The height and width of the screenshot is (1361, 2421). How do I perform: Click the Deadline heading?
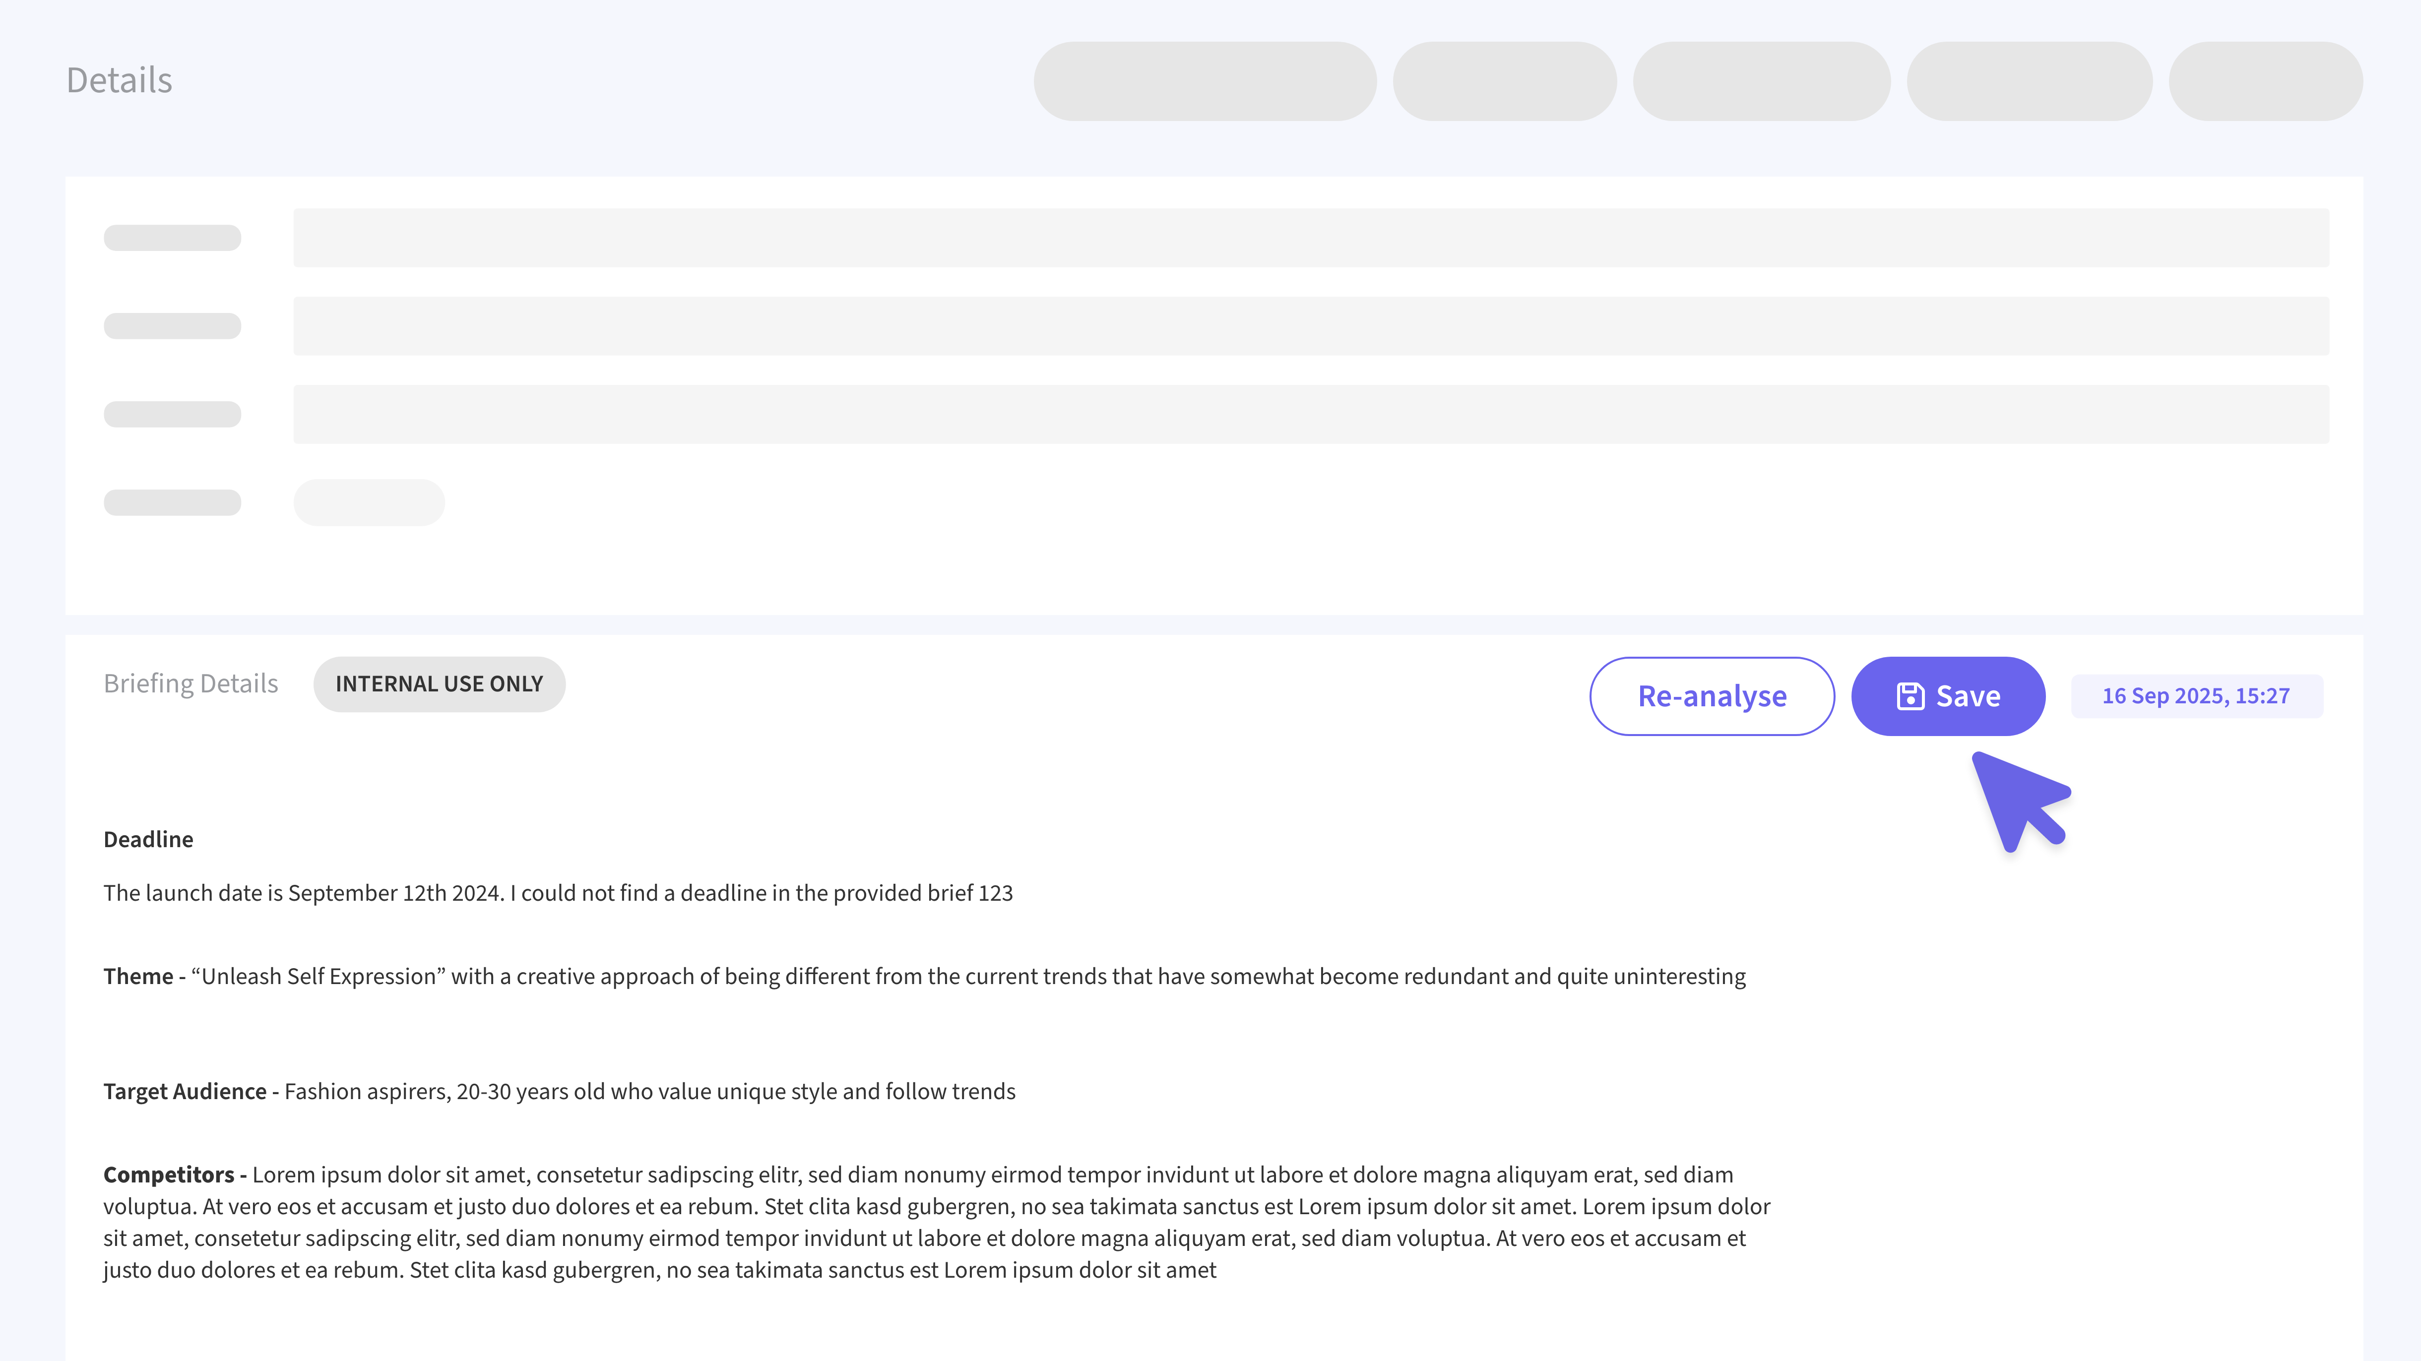tap(148, 839)
